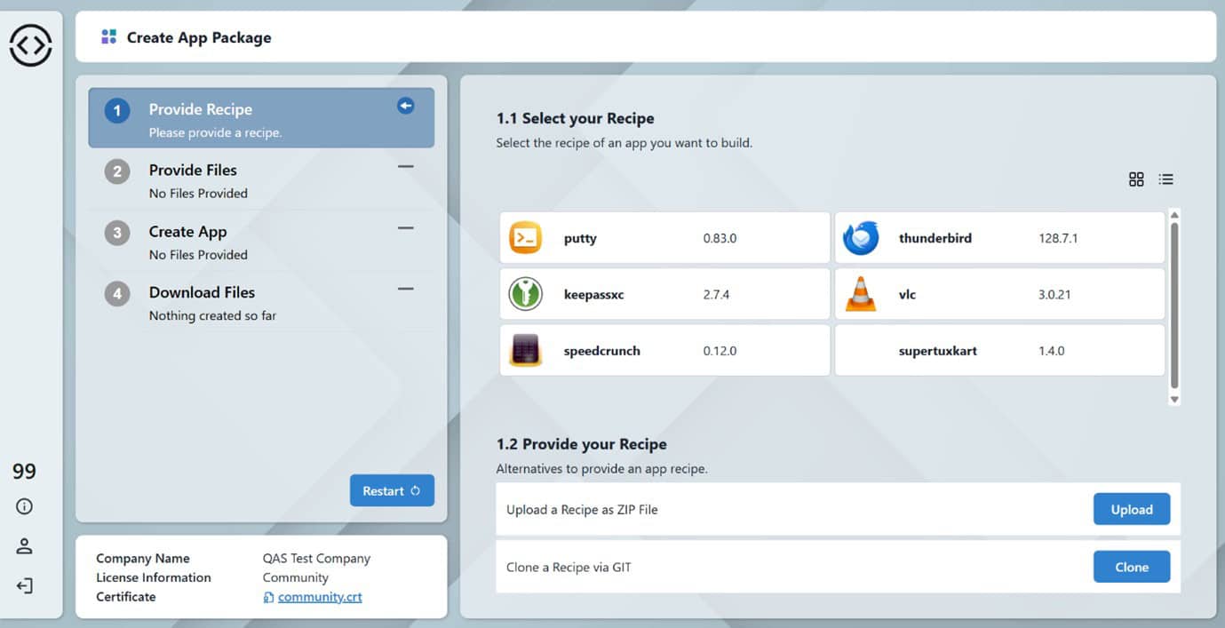Click the step 4 number circle
Image resolution: width=1225 pixels, height=628 pixels.
[x=117, y=294]
